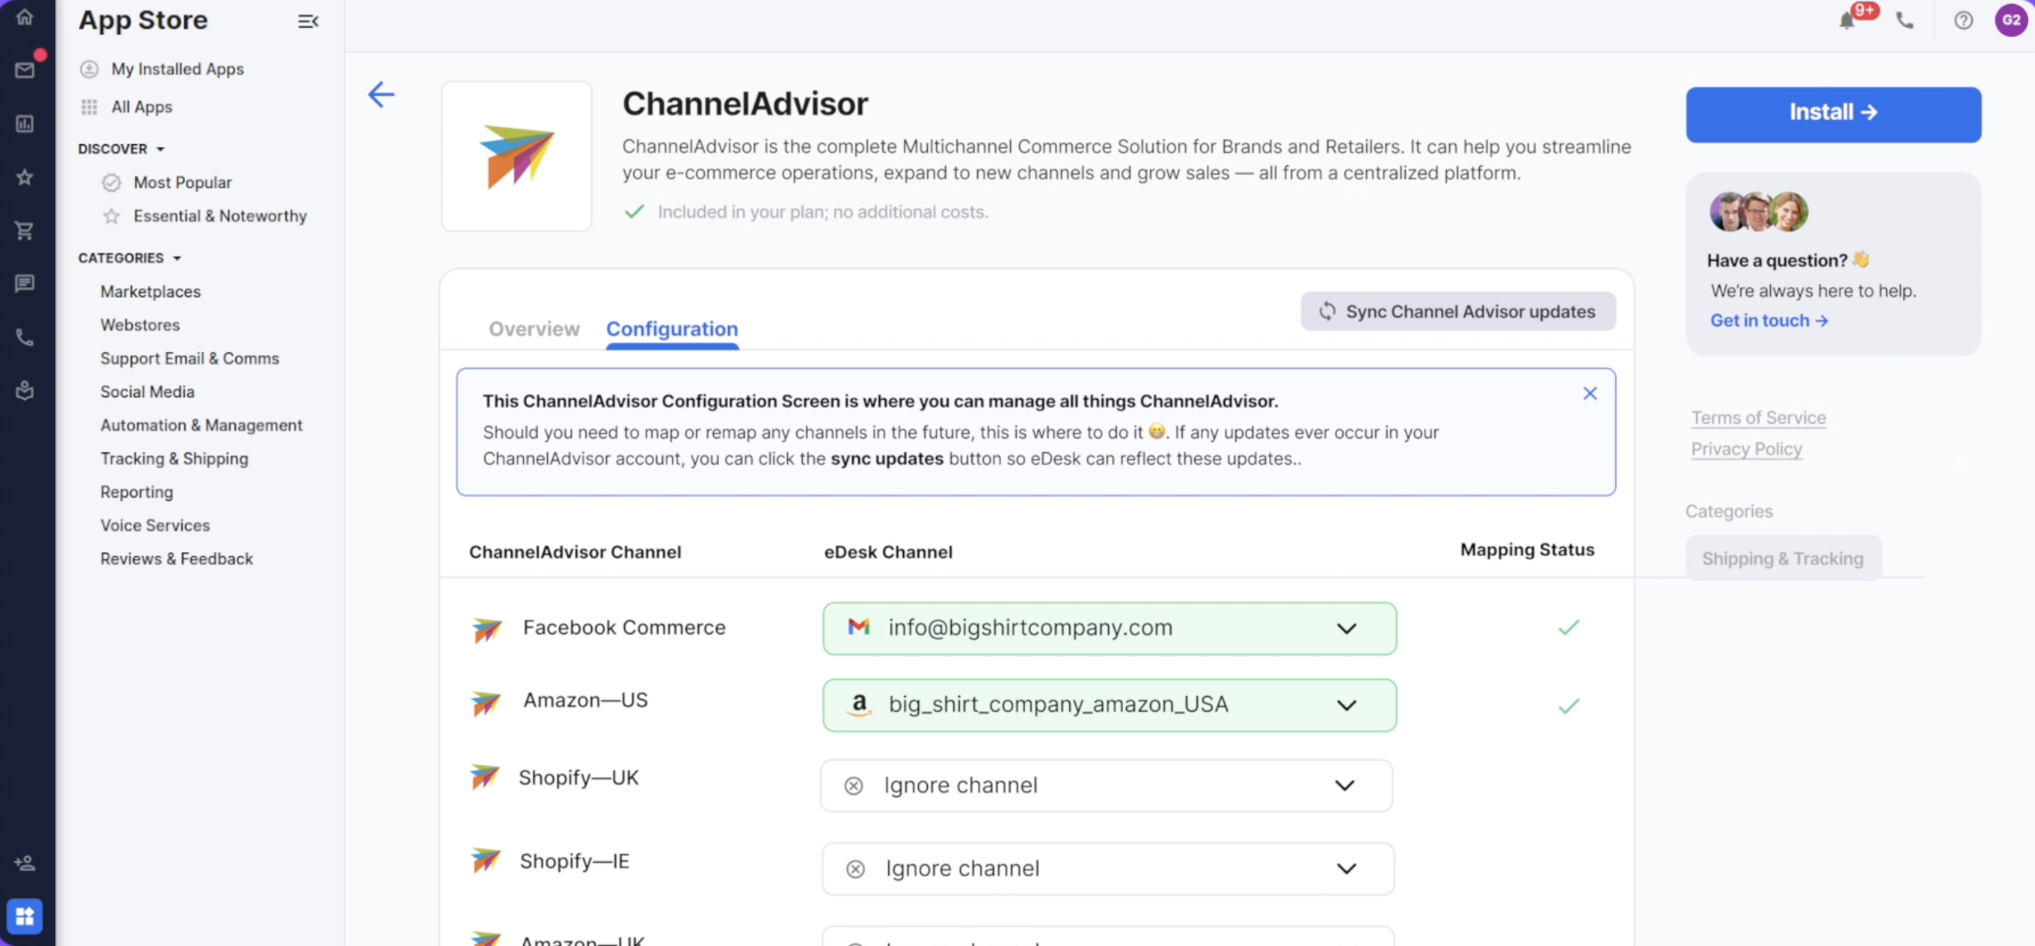The image size is (2035, 946).
Task: Open eDesk channel dropdown for Amazon—US
Action: click(x=1109, y=705)
